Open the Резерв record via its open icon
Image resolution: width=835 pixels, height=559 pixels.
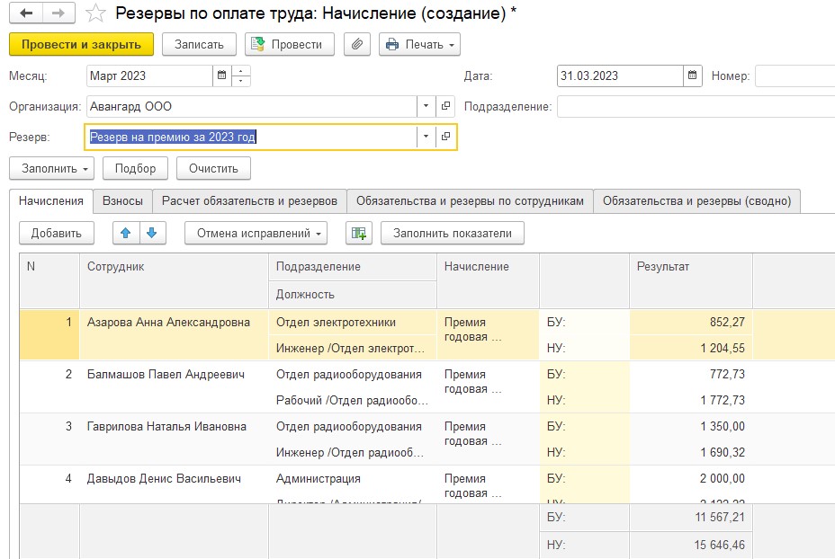445,137
